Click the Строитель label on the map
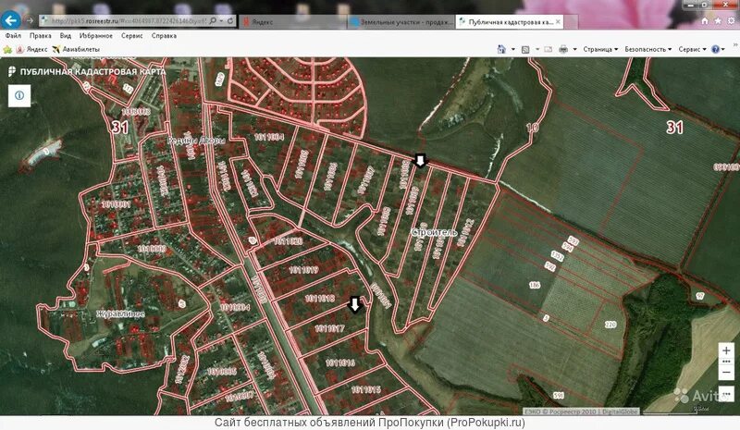740x430 pixels. [434, 232]
